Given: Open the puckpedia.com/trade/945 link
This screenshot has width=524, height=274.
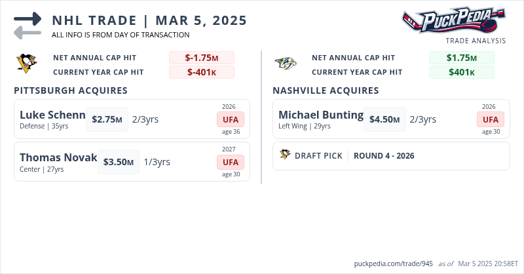Looking at the screenshot, I should click(x=392, y=264).
